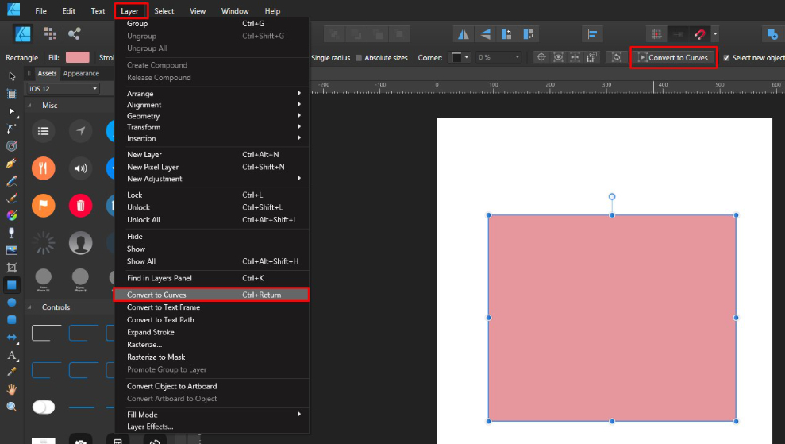This screenshot has width=785, height=444.
Task: Toggle the Absolute sizes checkbox
Action: 359,58
